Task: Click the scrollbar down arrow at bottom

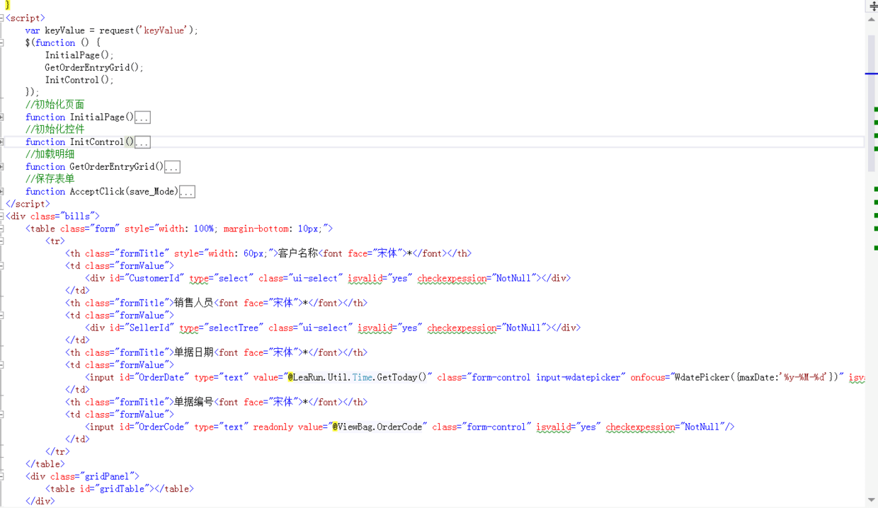Action: 872,501
